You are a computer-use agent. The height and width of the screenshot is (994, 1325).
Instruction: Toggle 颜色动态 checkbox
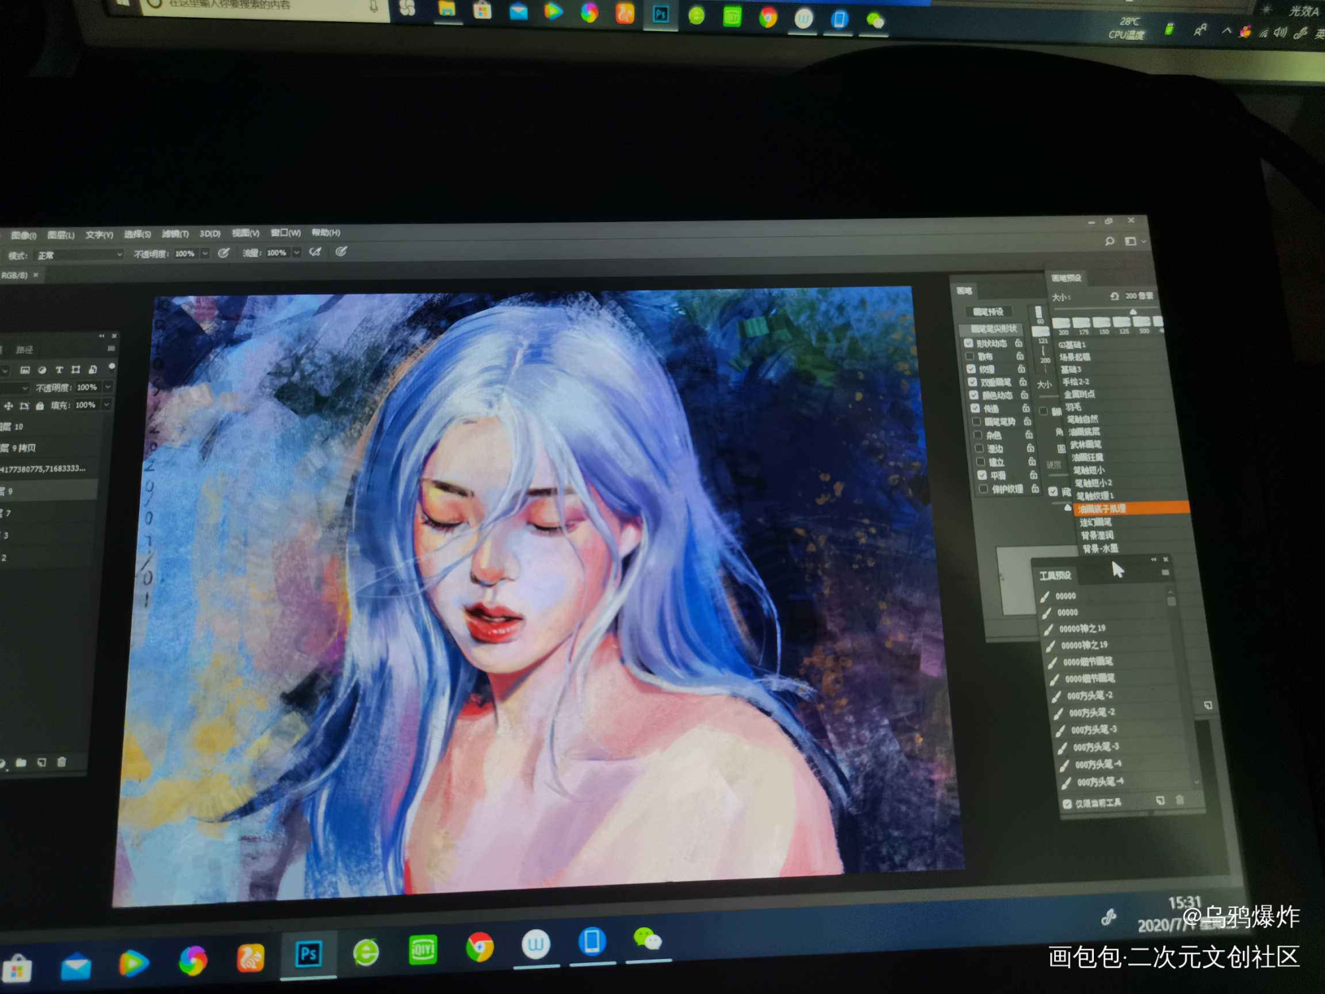point(974,396)
